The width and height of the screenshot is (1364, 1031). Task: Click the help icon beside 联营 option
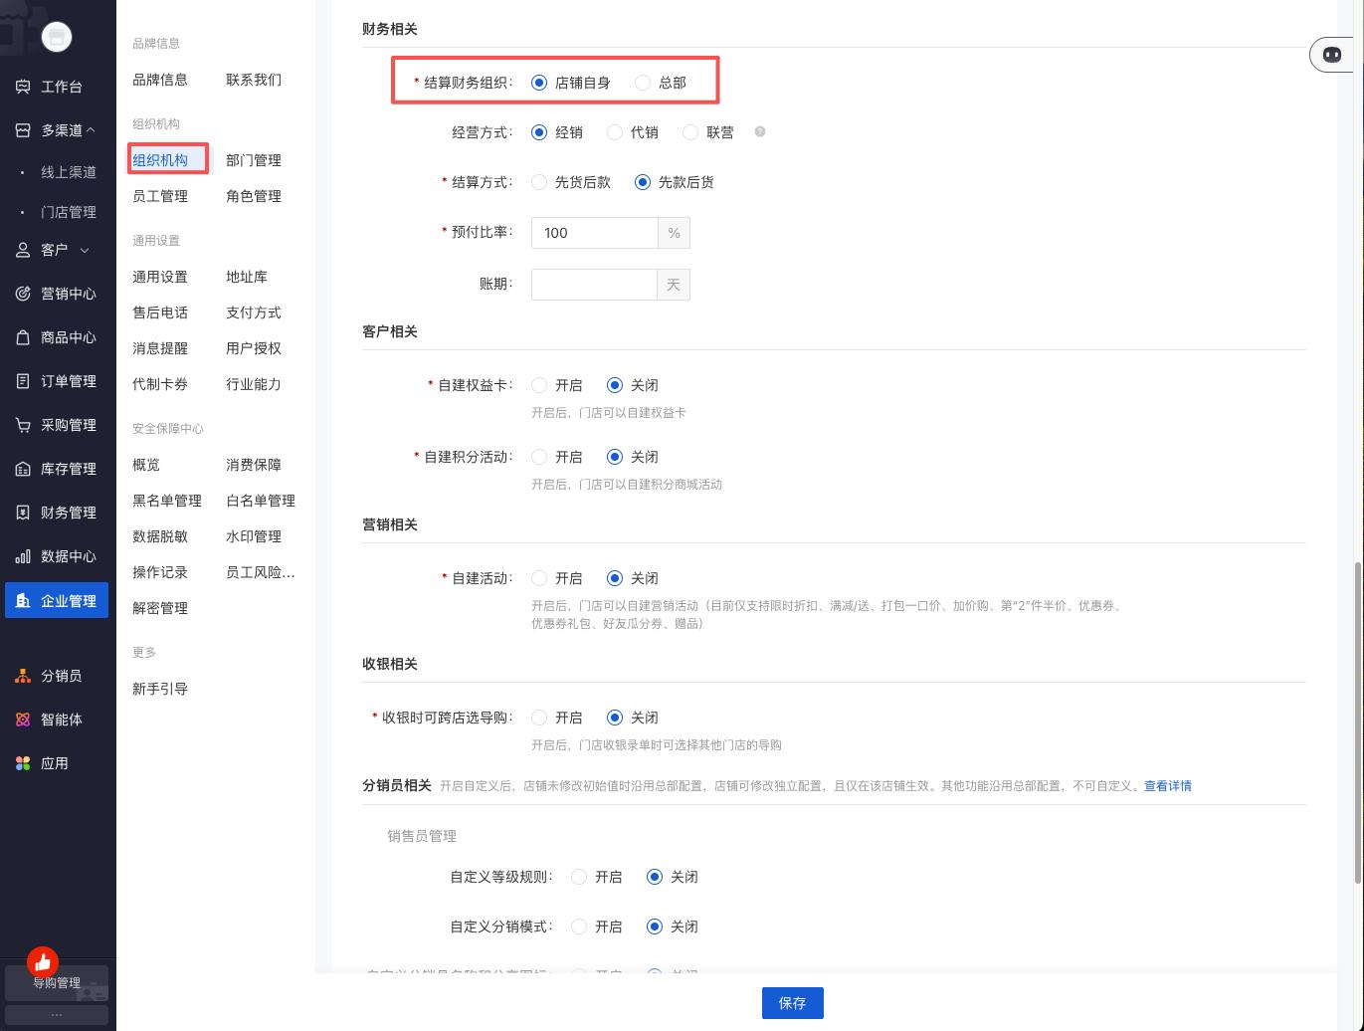(760, 131)
